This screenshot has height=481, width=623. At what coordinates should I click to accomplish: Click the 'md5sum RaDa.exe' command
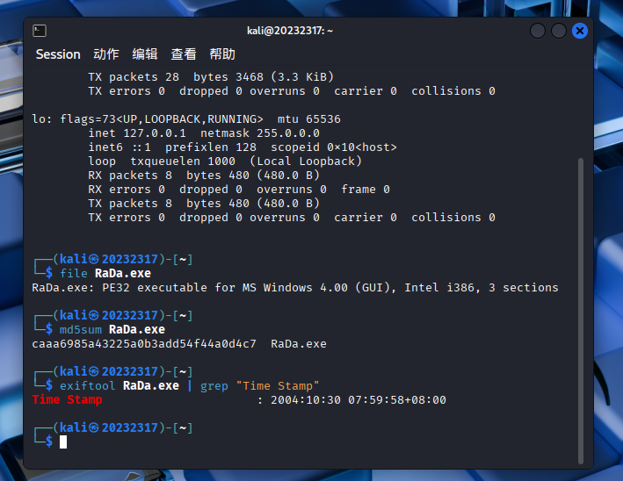(112, 329)
